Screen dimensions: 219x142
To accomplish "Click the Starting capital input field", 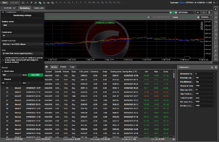I will tap(22, 25).
